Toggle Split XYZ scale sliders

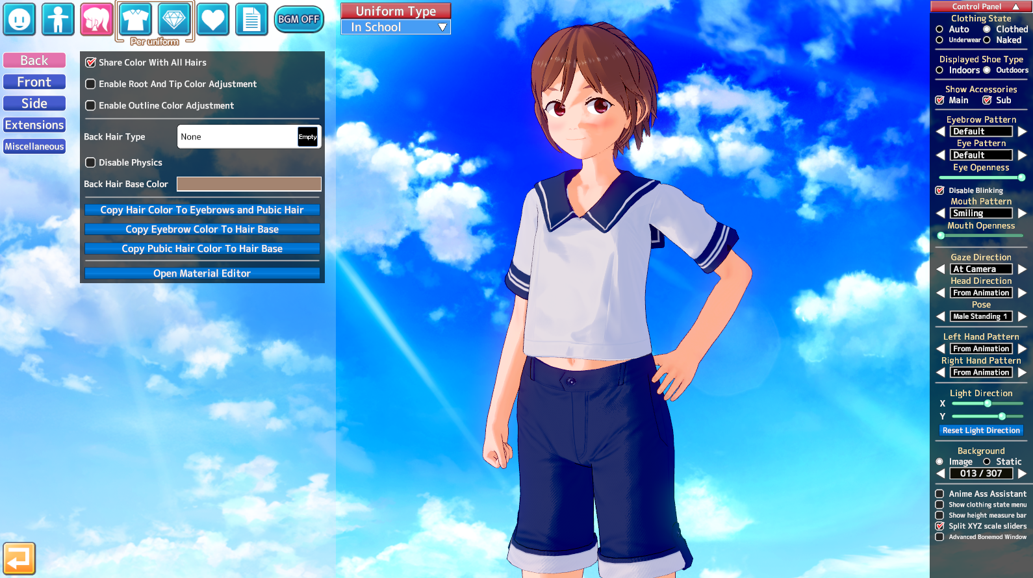pyautogui.click(x=939, y=526)
